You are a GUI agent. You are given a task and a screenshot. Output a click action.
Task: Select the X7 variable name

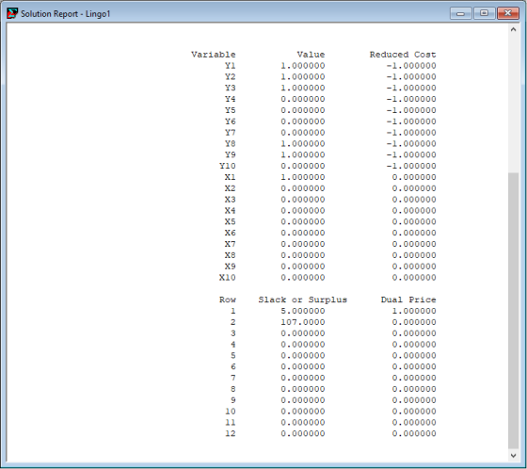pos(231,244)
